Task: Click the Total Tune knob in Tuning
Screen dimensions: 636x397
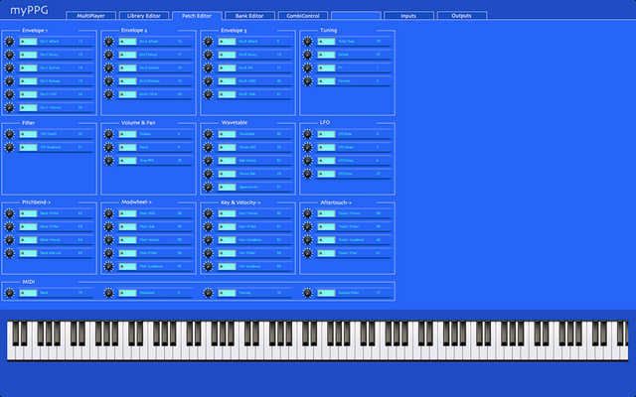Action: (x=307, y=42)
